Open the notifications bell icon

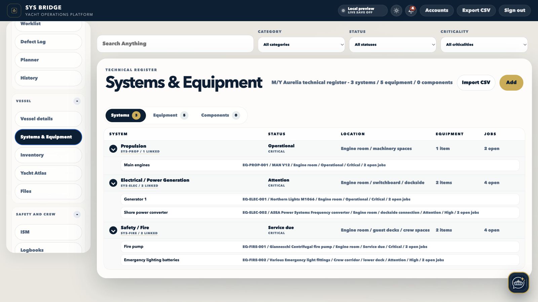point(411,10)
